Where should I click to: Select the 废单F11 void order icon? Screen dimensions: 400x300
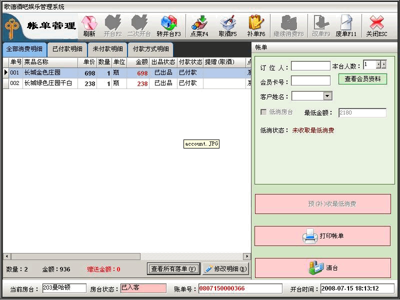pos(346,24)
